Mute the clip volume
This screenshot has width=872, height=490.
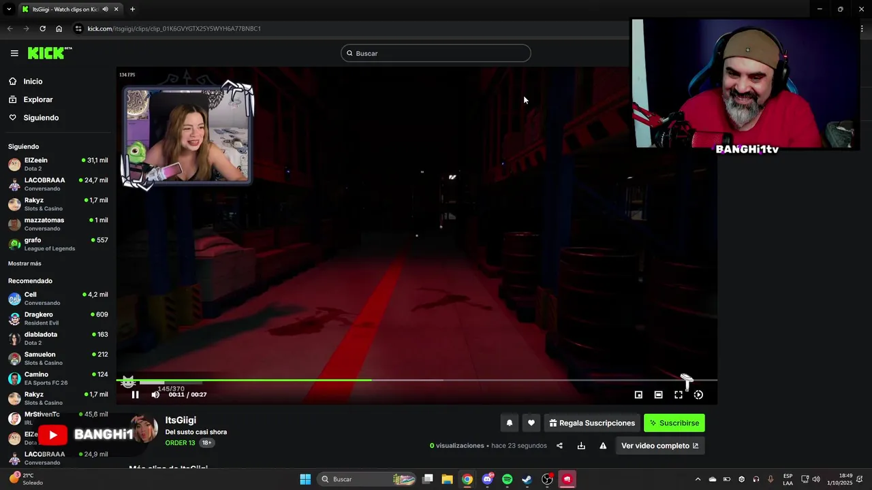click(155, 395)
